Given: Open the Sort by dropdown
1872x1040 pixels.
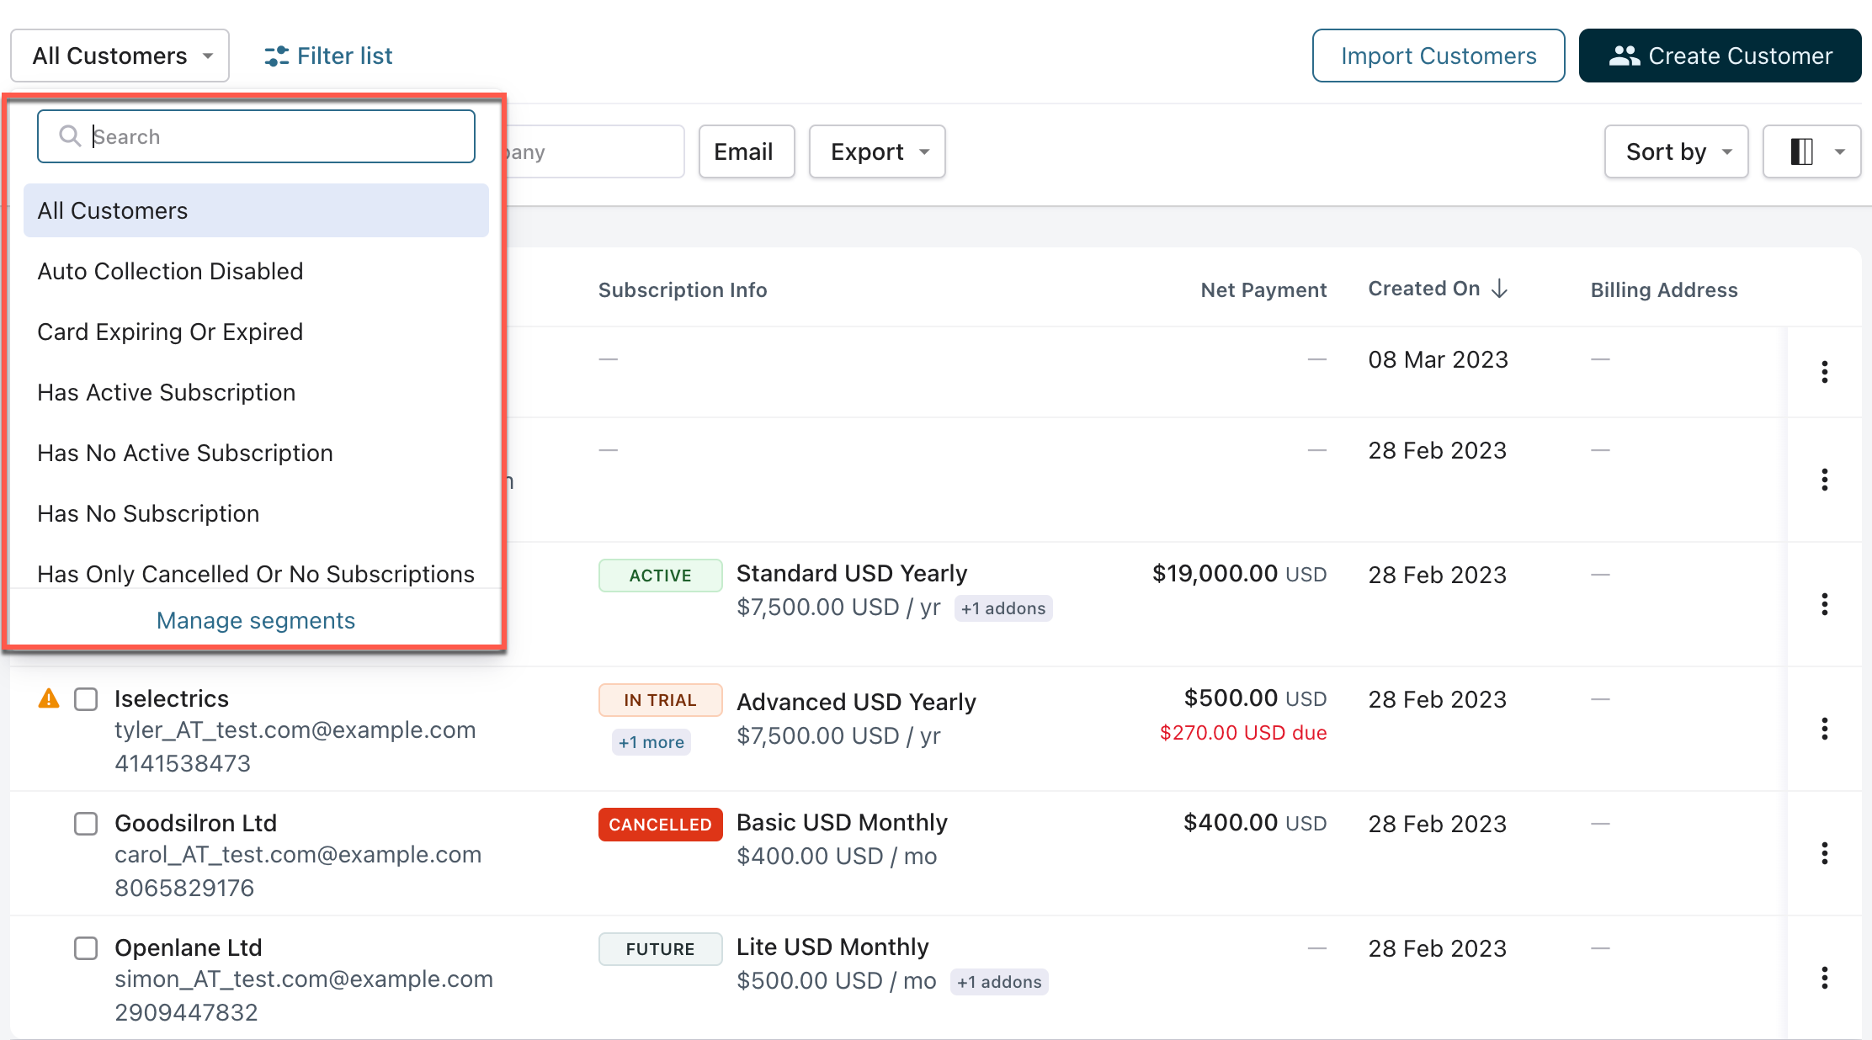Looking at the screenshot, I should point(1676,151).
